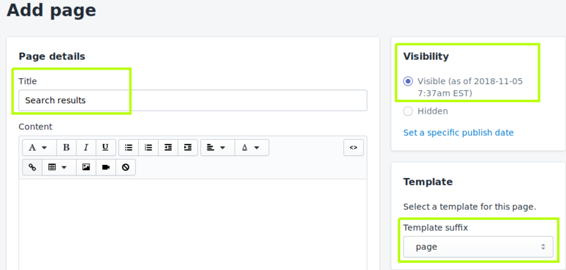Select the Hidden radio option
566x270 pixels.
click(408, 111)
